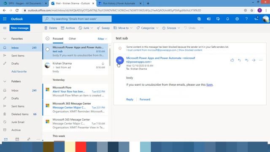The height and width of the screenshot is (152, 270).
Task: Open the notifications bell
Action: point(227,19)
